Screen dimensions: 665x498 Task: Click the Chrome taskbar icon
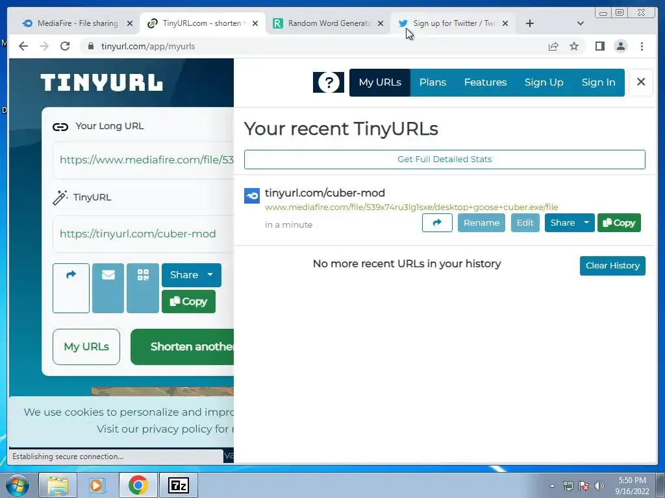[x=138, y=485]
